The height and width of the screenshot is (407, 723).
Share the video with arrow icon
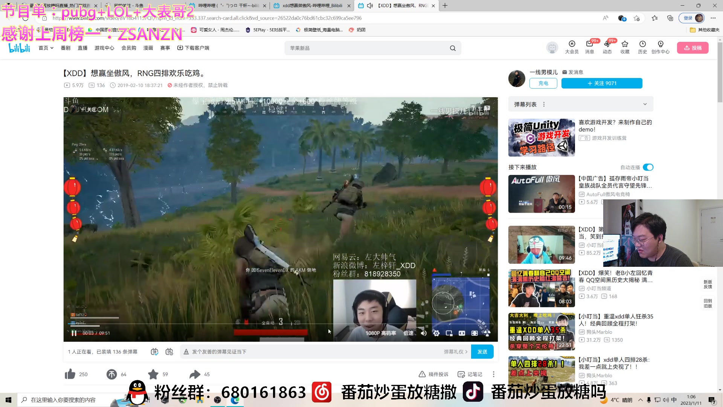tap(195, 374)
